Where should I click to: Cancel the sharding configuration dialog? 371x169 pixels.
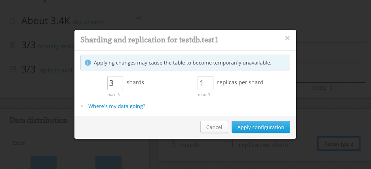(214, 127)
